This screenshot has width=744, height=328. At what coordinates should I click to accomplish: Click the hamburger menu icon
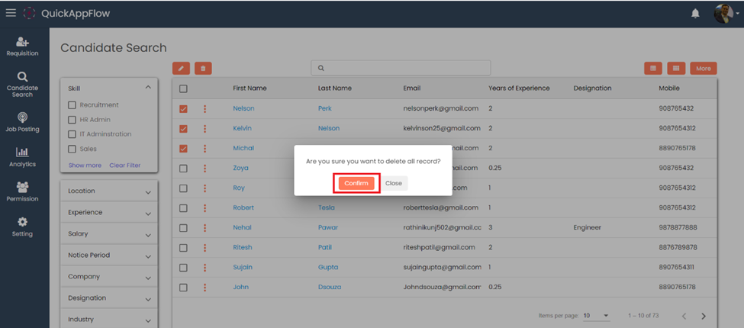11,13
